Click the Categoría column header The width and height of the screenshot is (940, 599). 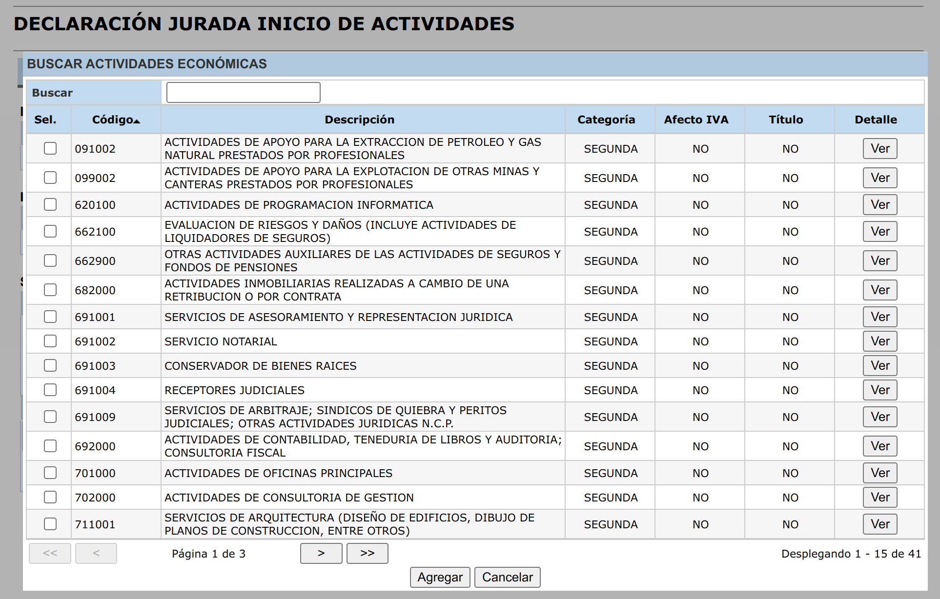(606, 120)
